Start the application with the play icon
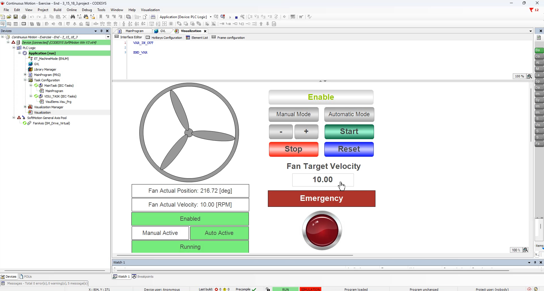The image size is (544, 291). 230,17
